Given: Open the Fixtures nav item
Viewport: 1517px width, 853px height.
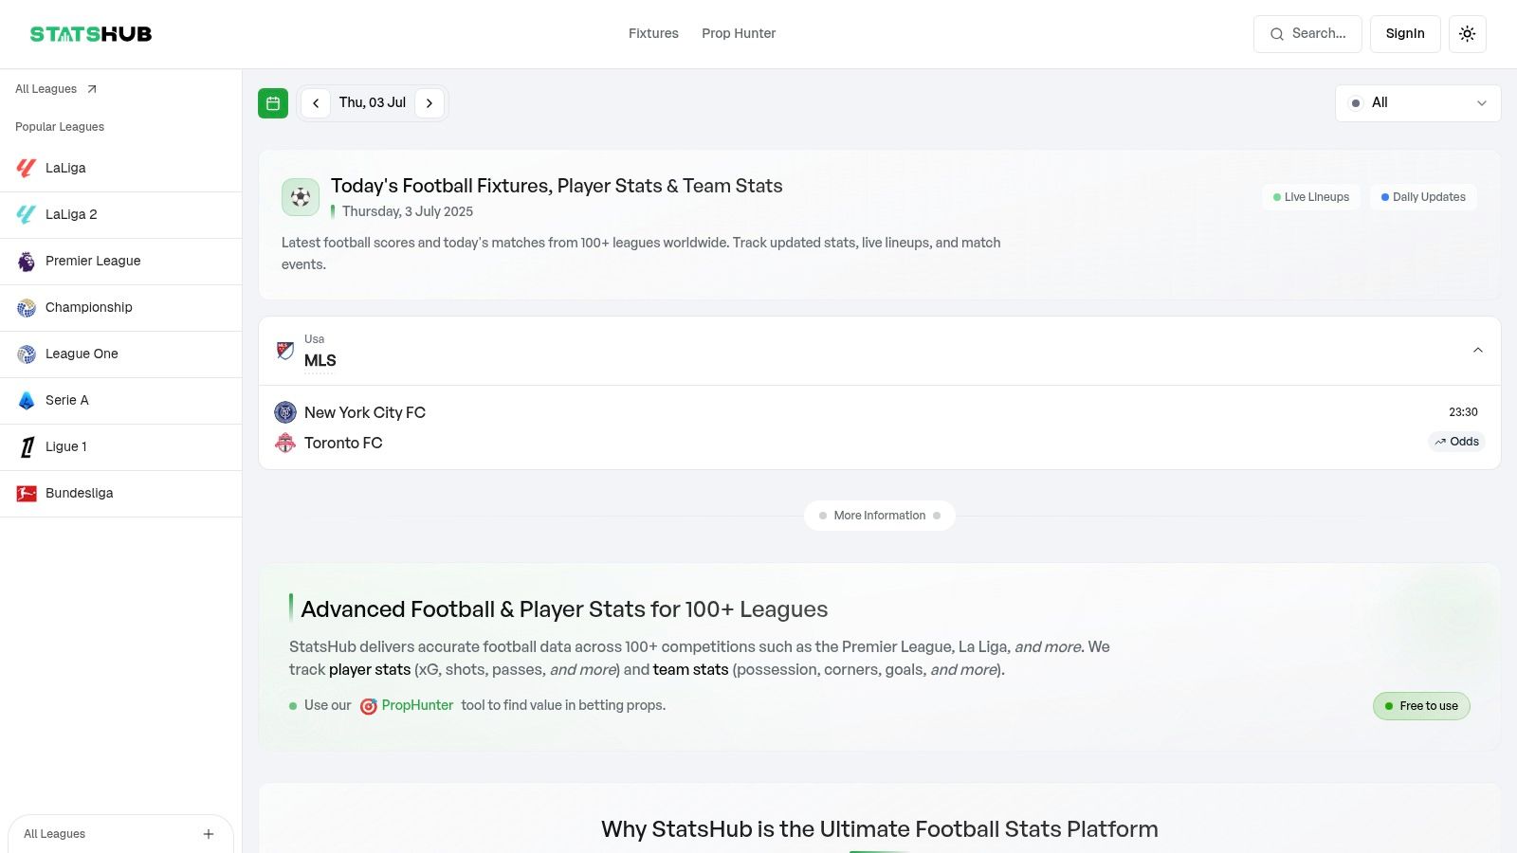Looking at the screenshot, I should pyautogui.click(x=653, y=33).
